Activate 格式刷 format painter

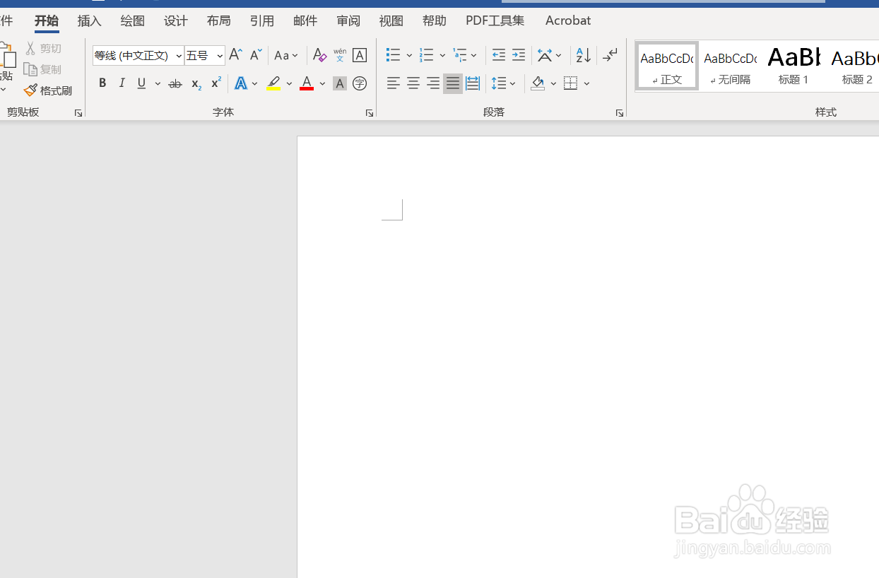point(48,90)
